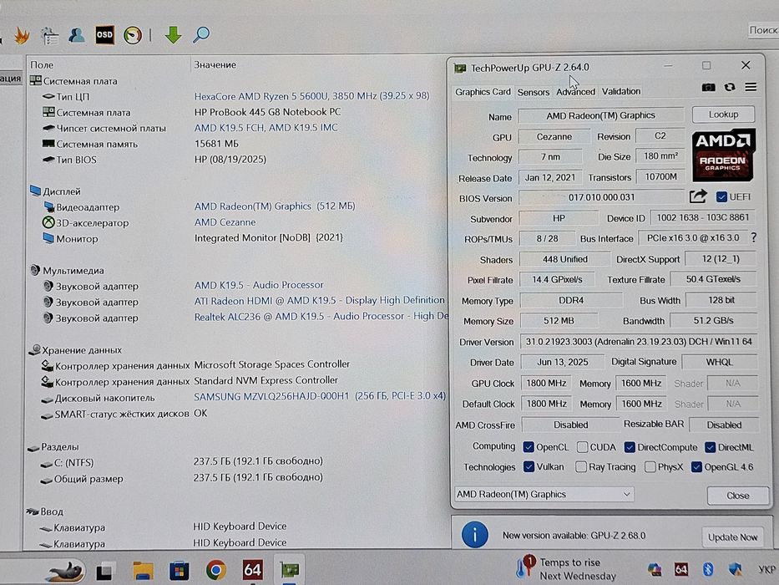
Task: Open the gauge benchmark toolbar icon
Action: pyautogui.click(x=133, y=35)
